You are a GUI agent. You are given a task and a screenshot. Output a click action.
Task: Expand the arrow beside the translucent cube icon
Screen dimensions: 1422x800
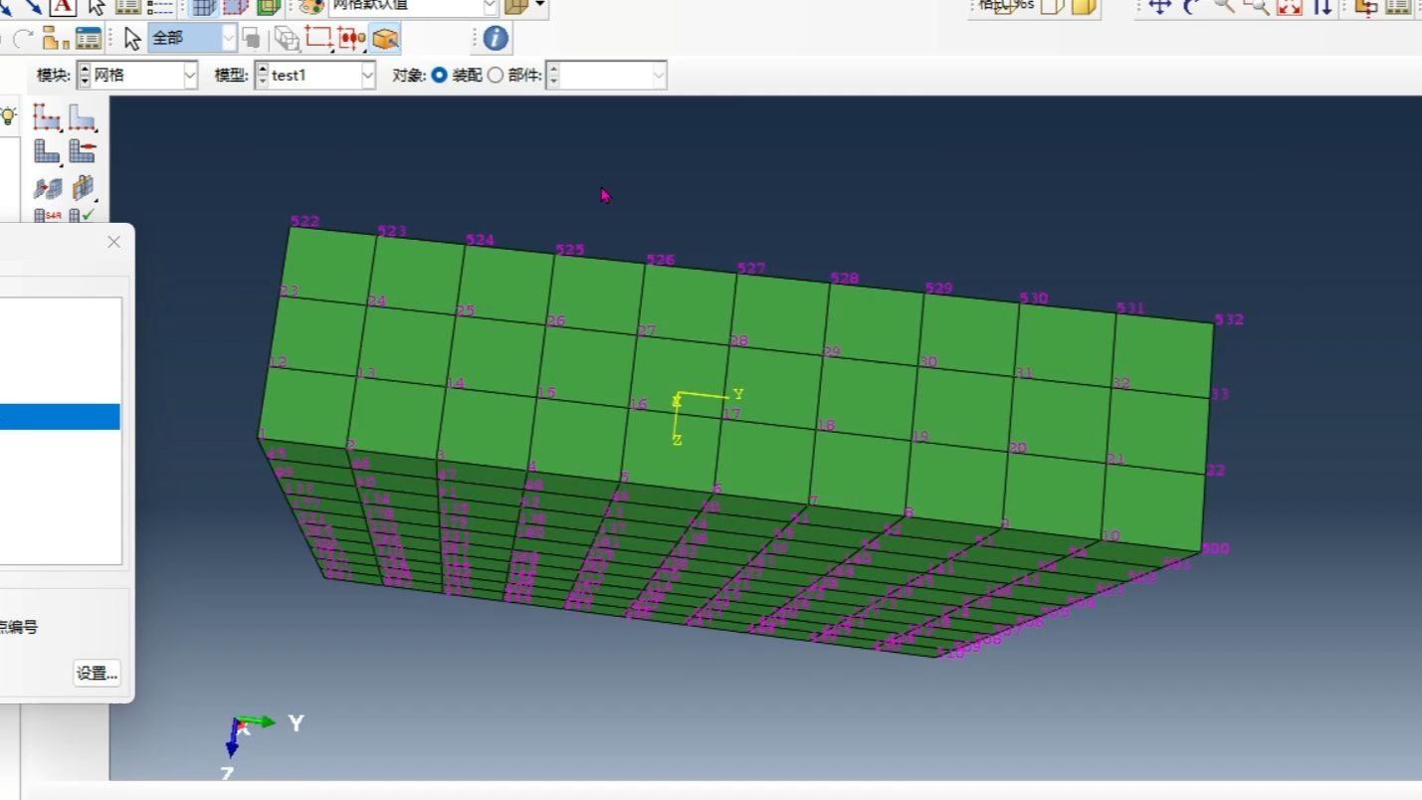click(x=540, y=6)
